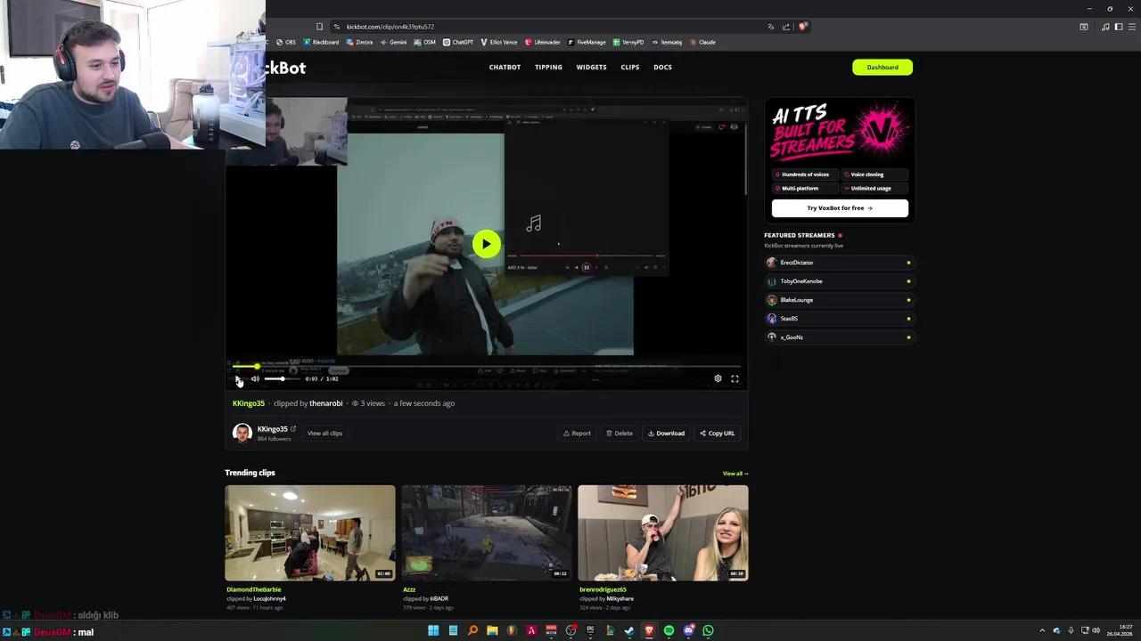Open the WIDGETS nav menu item
Image resolution: width=1141 pixels, height=641 pixels.
click(x=591, y=67)
